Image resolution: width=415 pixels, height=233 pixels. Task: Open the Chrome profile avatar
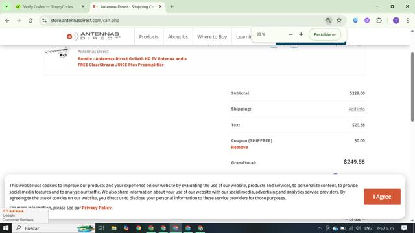click(396, 20)
